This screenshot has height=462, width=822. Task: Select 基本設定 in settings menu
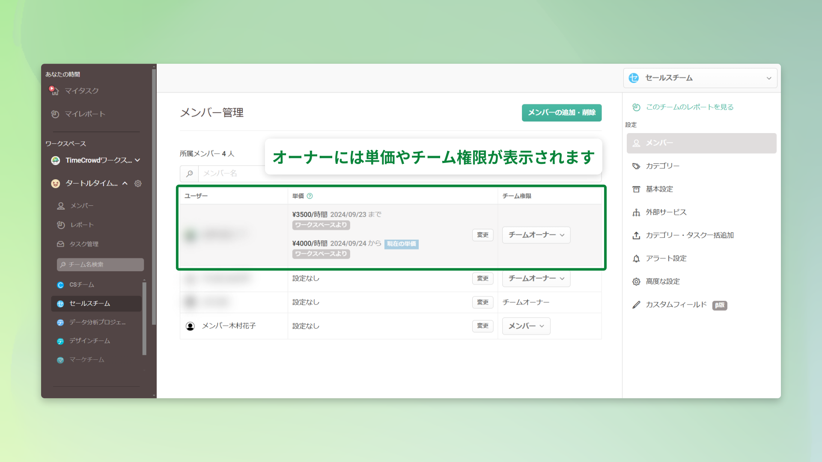tap(659, 189)
